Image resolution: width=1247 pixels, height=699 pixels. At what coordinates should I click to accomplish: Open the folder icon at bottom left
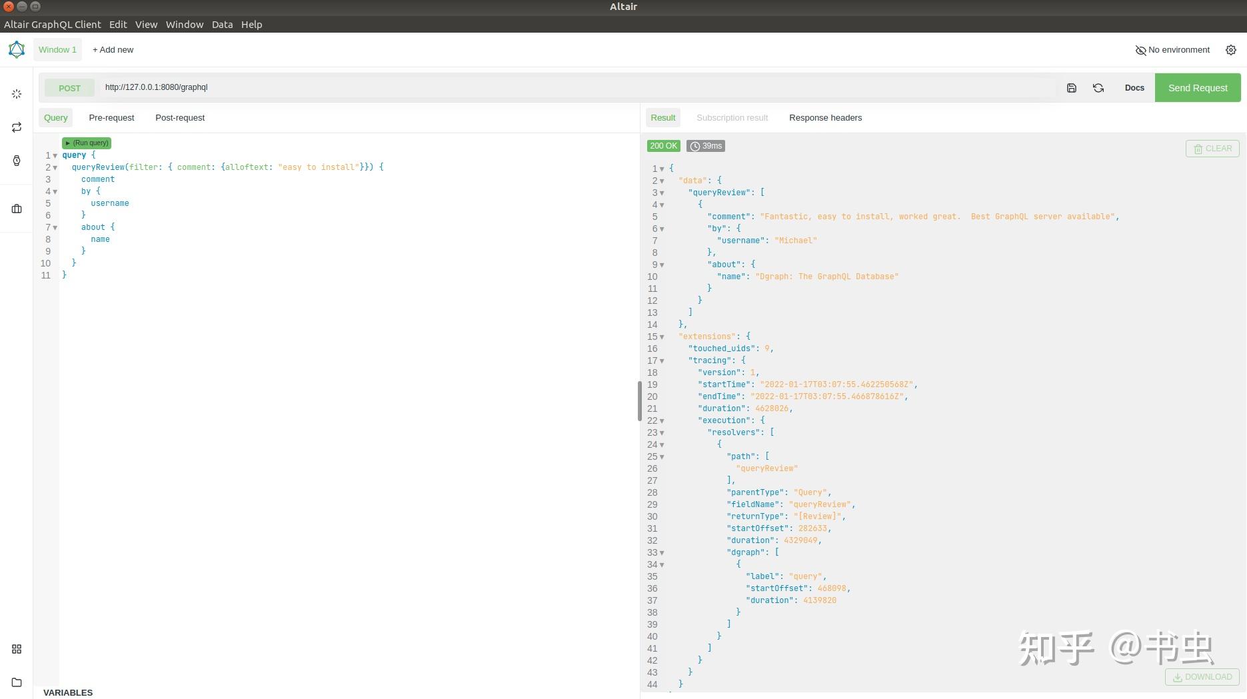pyautogui.click(x=17, y=682)
